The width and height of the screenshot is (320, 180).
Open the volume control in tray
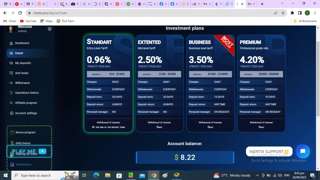[x=280, y=175]
